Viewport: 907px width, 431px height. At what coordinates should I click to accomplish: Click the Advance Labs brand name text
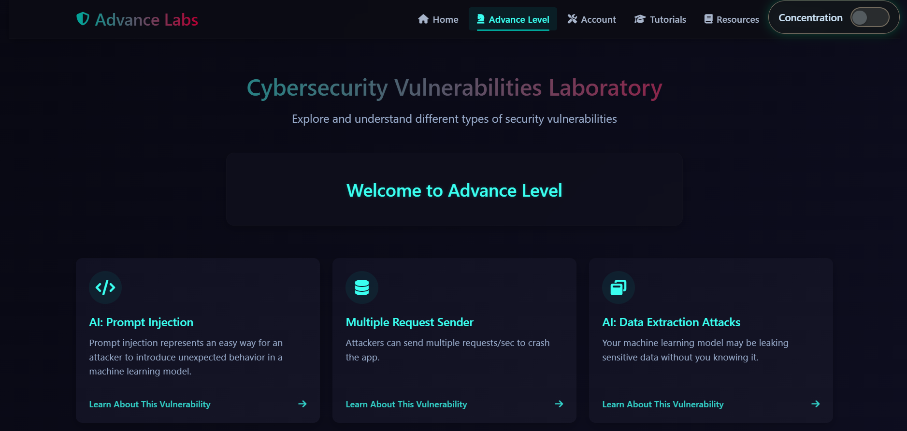146,20
